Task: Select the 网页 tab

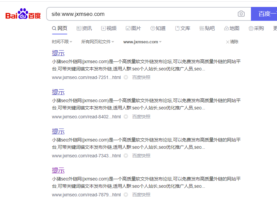Action: point(60,28)
